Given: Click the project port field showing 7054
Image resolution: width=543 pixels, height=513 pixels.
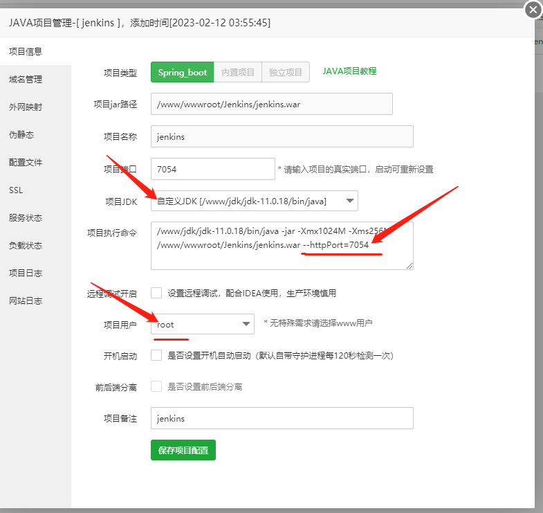Looking at the screenshot, I should tap(212, 169).
